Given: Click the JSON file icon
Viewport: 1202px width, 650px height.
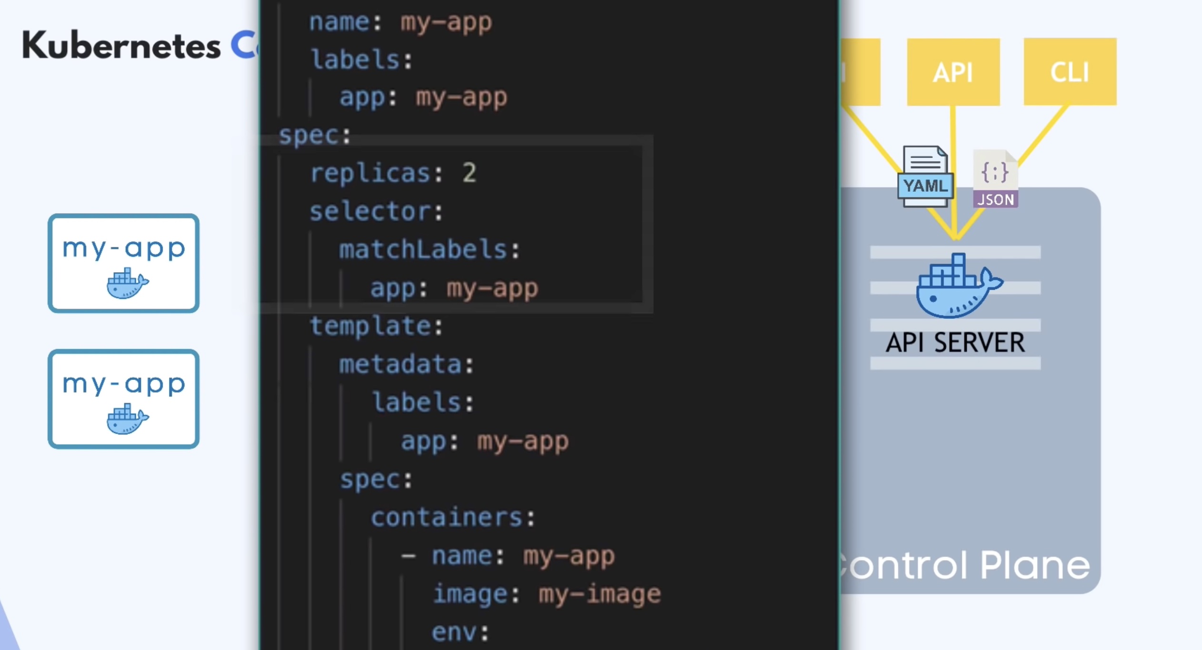Looking at the screenshot, I should coord(995,178).
